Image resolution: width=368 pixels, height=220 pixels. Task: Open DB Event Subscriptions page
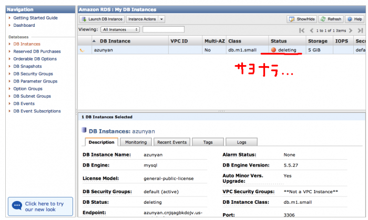[37, 111]
